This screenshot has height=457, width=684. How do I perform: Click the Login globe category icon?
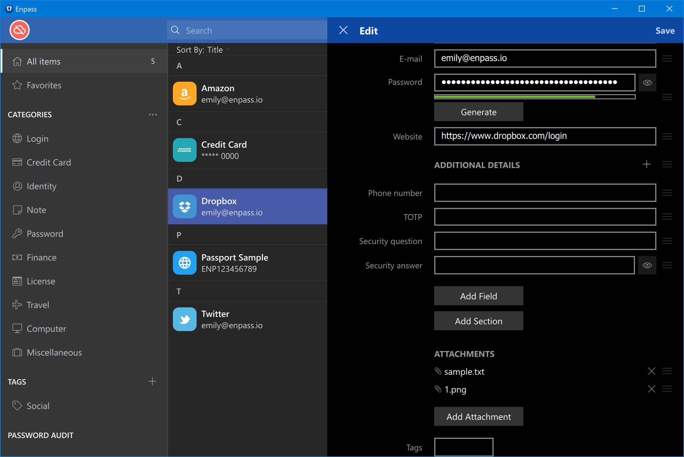tap(17, 138)
